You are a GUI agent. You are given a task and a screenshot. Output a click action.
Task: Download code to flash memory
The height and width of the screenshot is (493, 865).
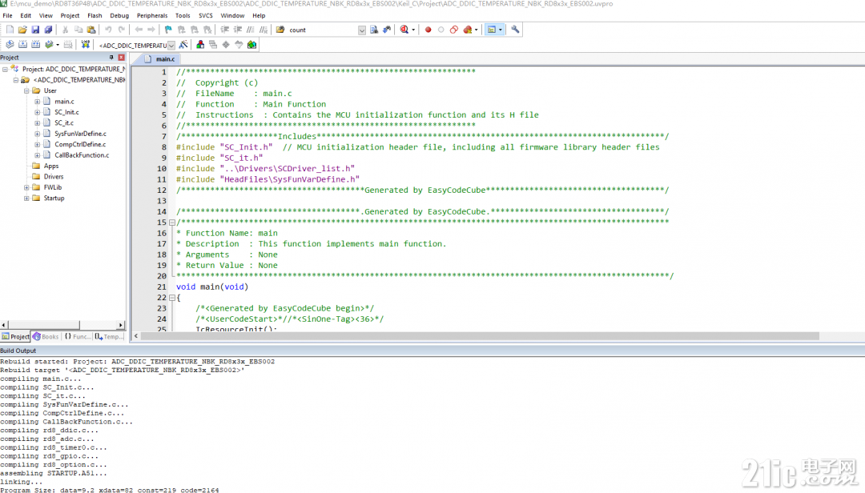coord(86,45)
